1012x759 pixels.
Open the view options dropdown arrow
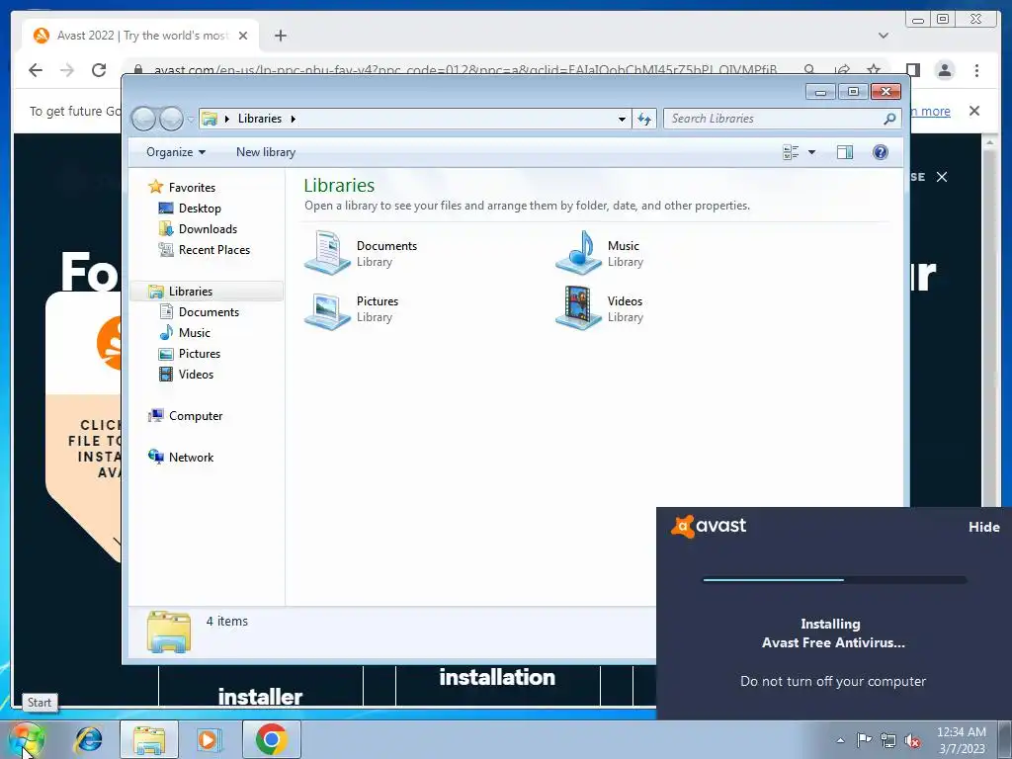point(812,152)
